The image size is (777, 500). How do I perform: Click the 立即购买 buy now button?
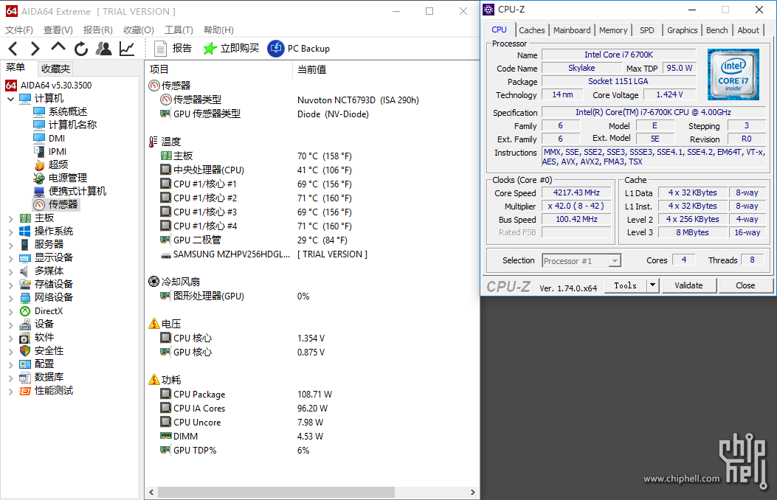pos(231,49)
